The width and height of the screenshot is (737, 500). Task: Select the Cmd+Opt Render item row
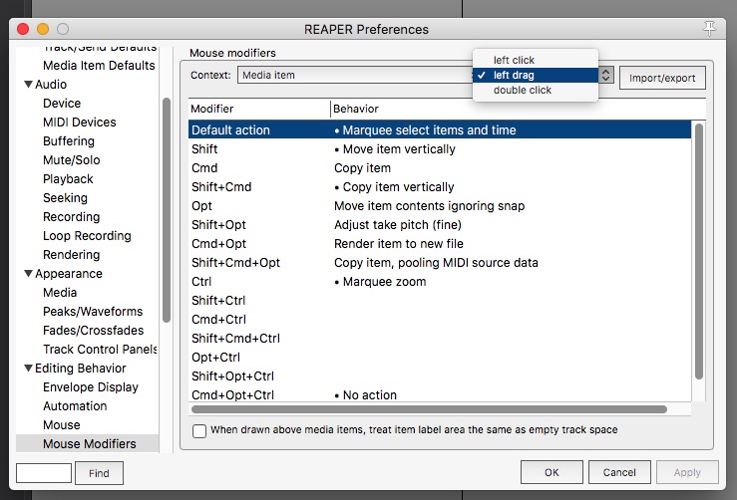(x=440, y=244)
